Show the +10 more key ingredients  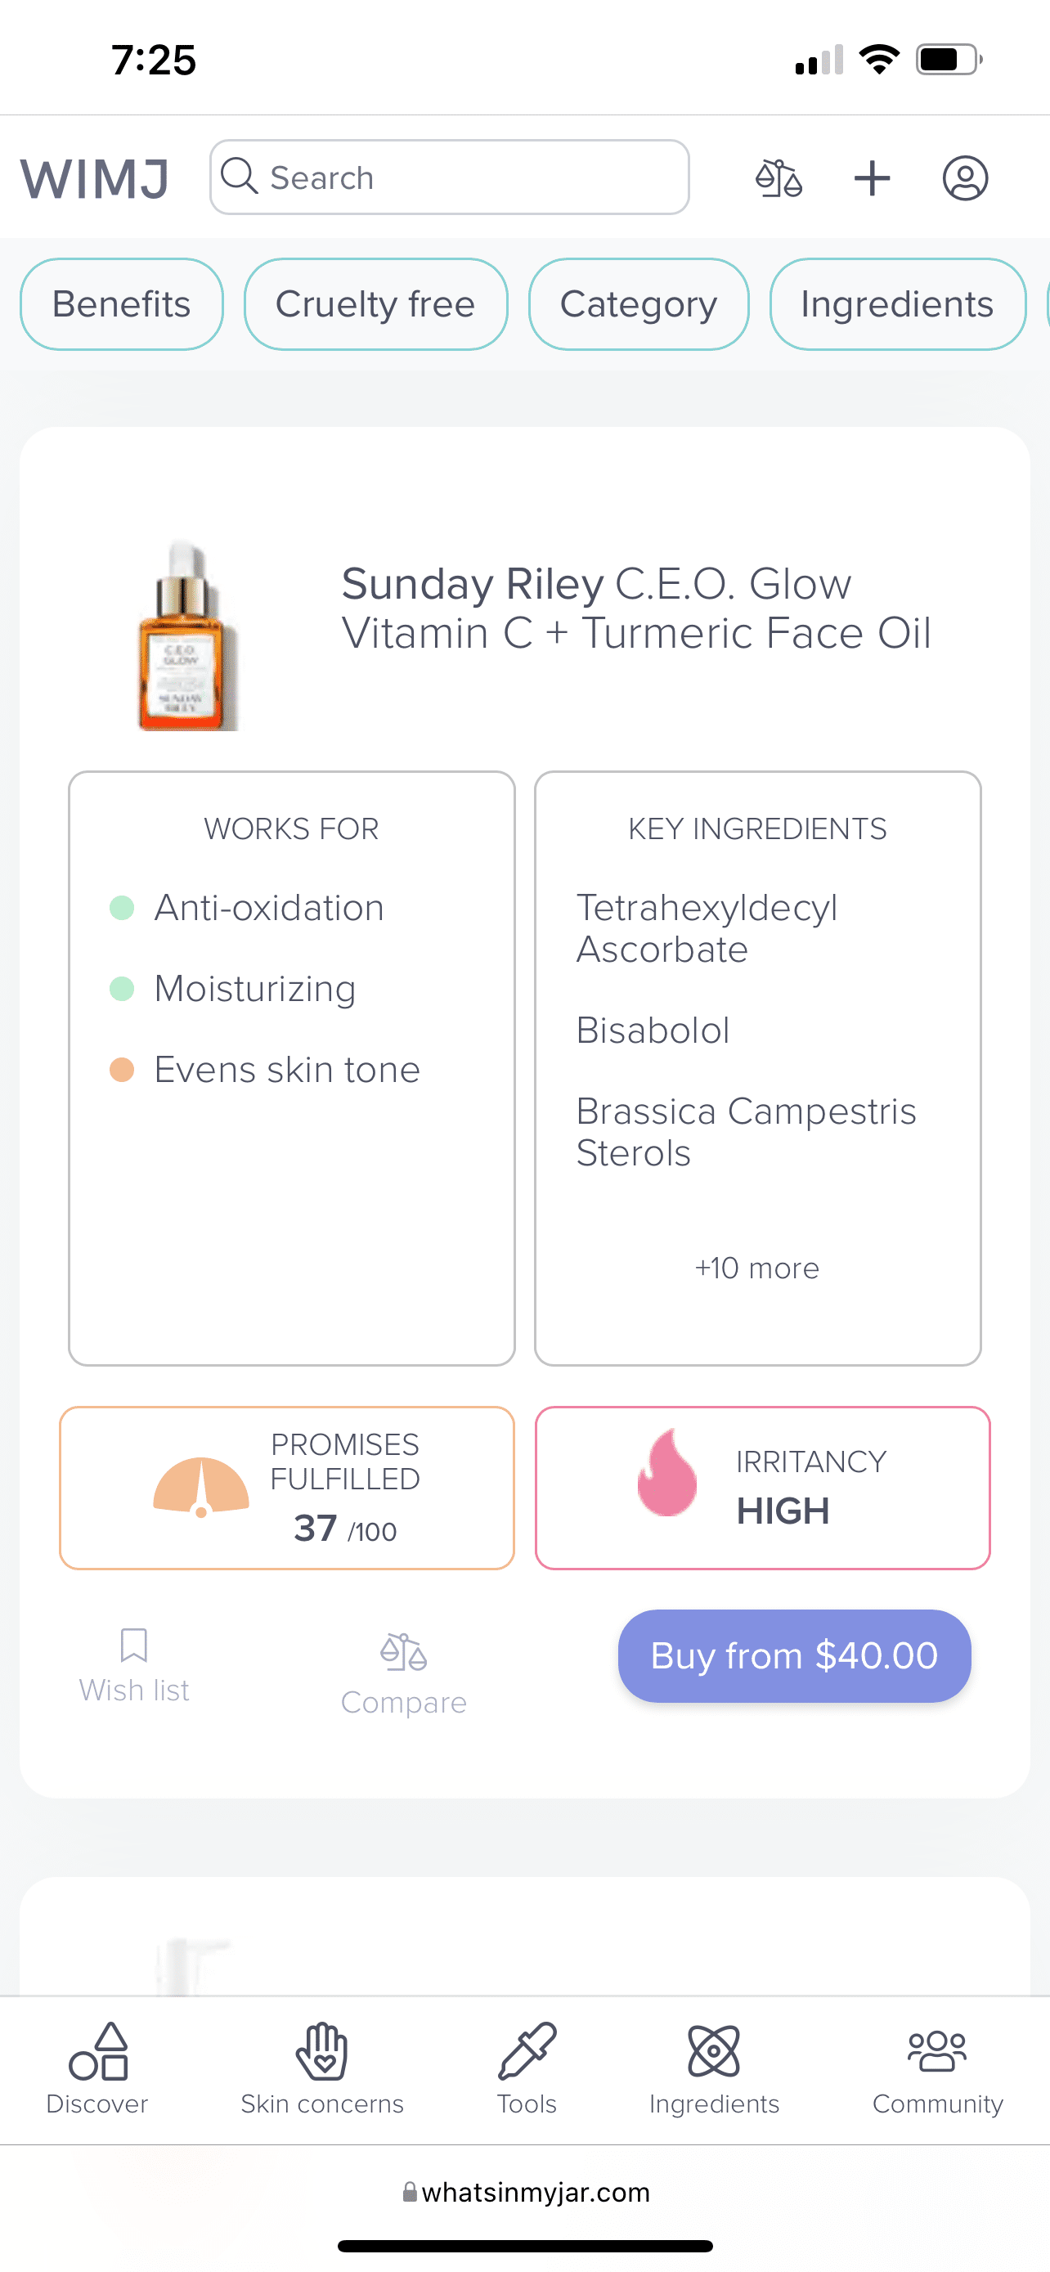point(756,1268)
